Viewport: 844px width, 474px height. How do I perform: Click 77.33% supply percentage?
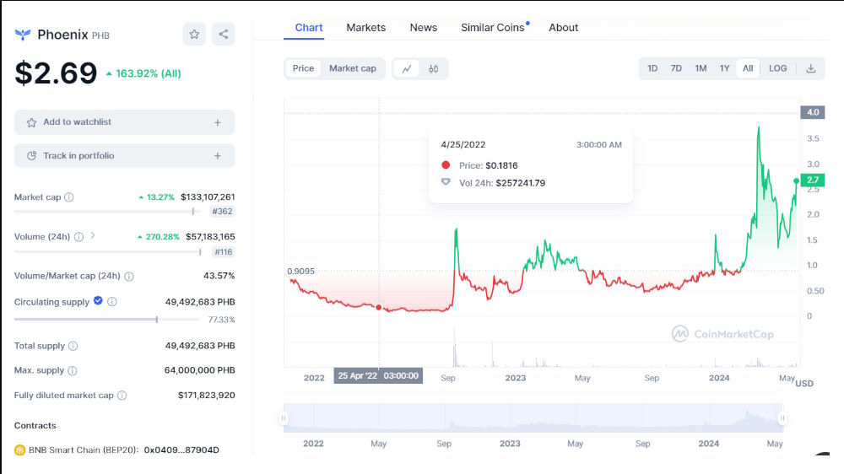pyautogui.click(x=221, y=320)
